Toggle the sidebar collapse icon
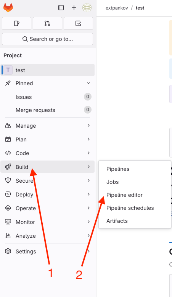The width and height of the screenshot is (172, 297). pos(61,8)
